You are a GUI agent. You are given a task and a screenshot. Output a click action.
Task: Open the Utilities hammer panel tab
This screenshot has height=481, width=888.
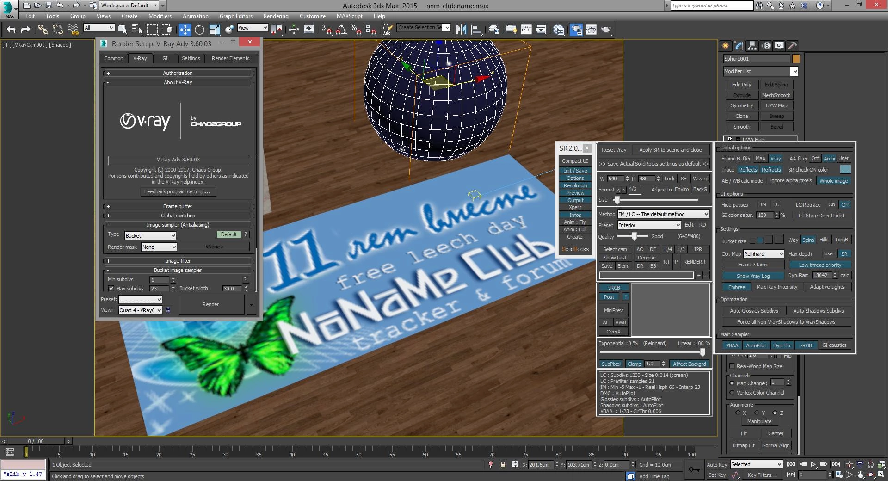coord(793,45)
